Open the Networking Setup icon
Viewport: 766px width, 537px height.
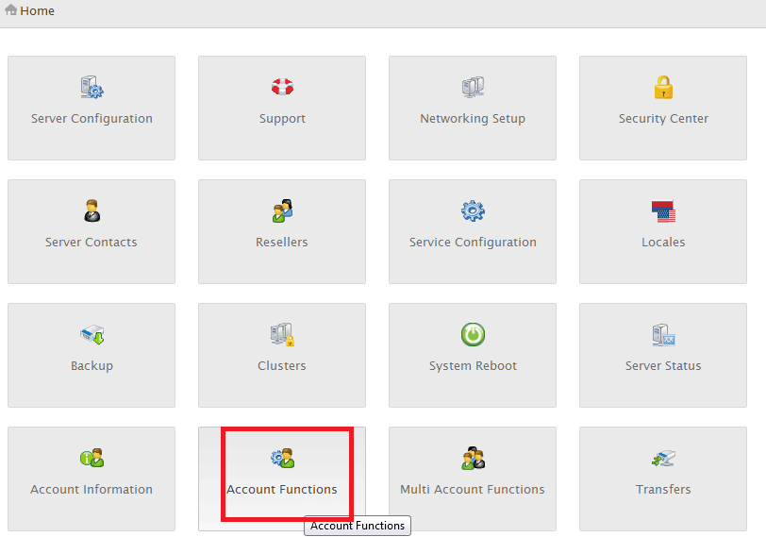click(473, 89)
